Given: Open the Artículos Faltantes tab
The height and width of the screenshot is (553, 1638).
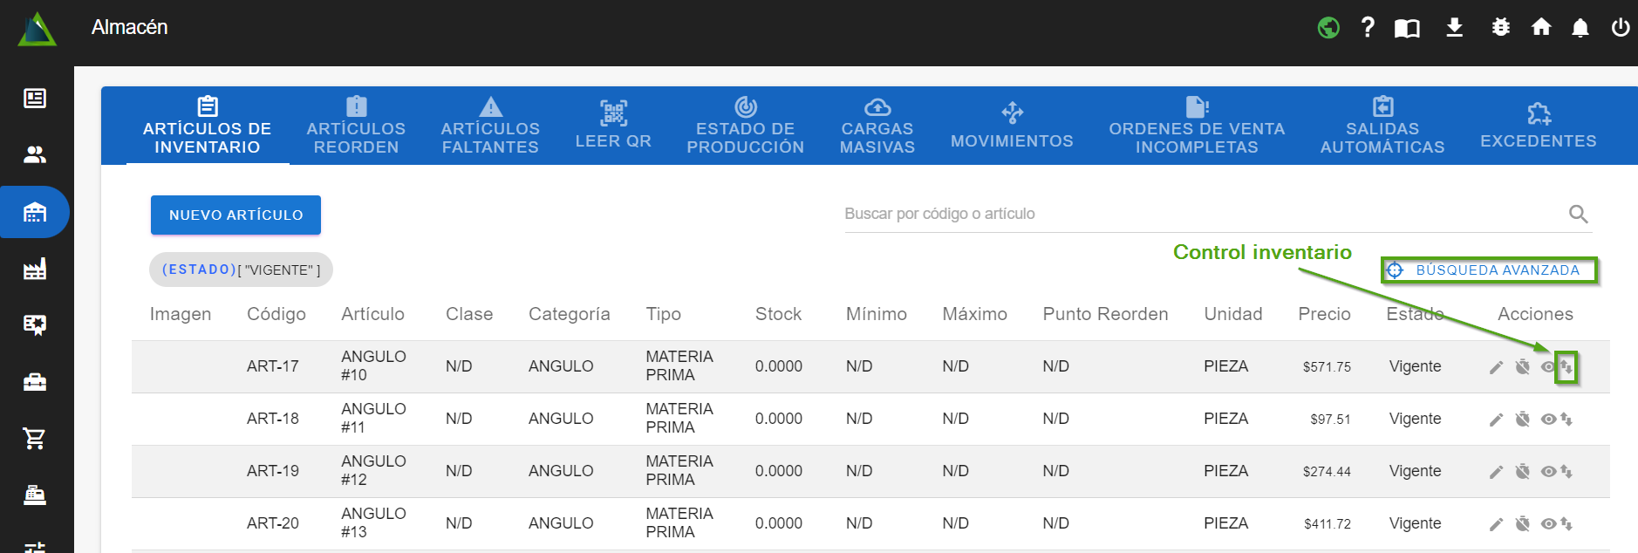Looking at the screenshot, I should pos(490,126).
